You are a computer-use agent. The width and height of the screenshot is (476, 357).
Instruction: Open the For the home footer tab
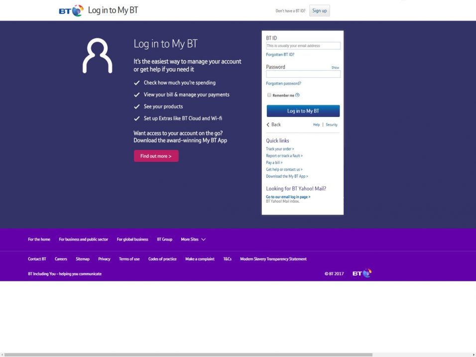pos(39,239)
